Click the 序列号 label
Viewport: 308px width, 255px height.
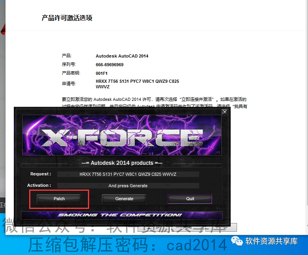click(69, 64)
